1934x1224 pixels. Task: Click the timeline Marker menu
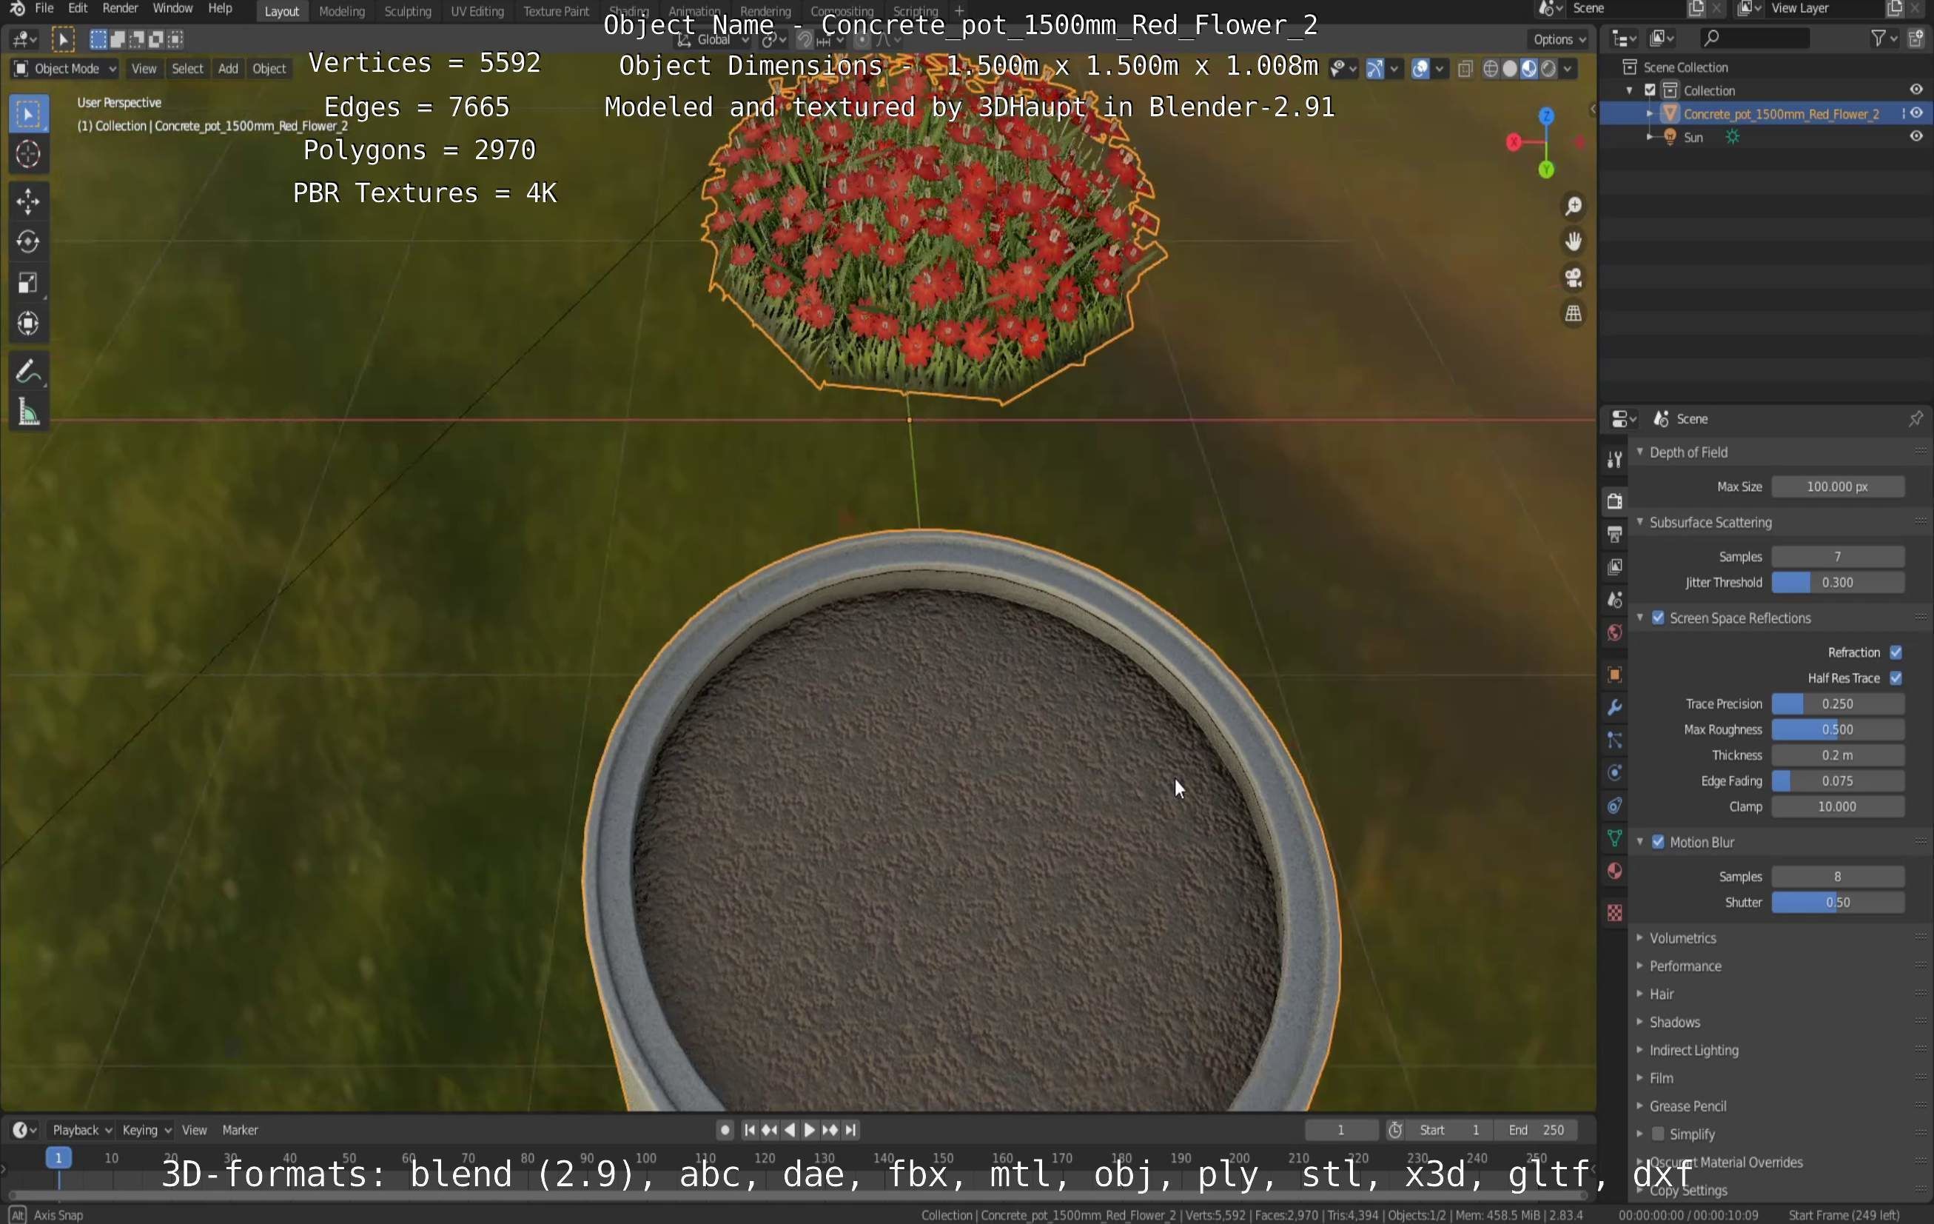(x=239, y=1130)
